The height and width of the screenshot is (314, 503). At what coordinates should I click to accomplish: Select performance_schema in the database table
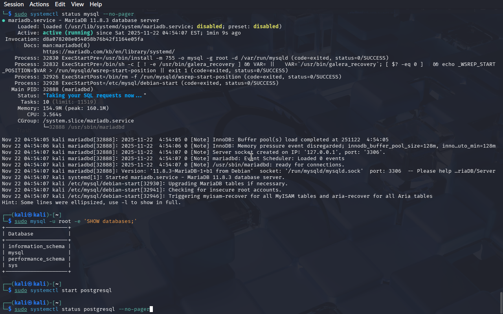[x=36, y=259]
